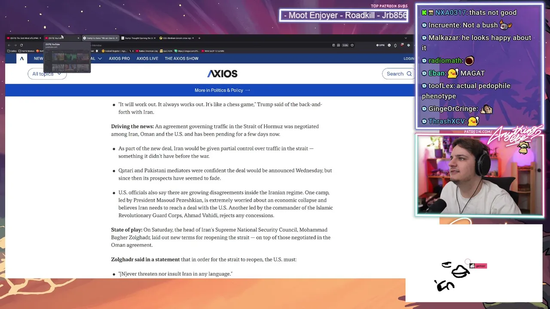Click the LOGIN link
The width and height of the screenshot is (550, 309).
click(409, 58)
